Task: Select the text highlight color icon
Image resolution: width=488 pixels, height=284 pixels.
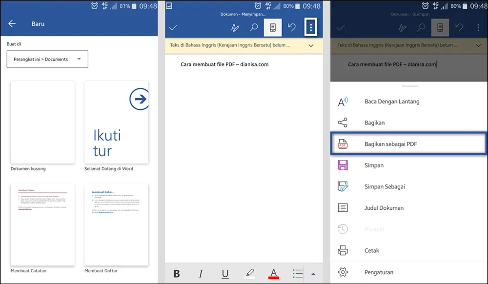Action: [x=249, y=274]
